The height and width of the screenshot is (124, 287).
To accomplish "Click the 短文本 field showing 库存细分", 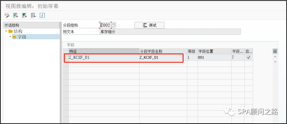I will pyautogui.click(x=170, y=32).
